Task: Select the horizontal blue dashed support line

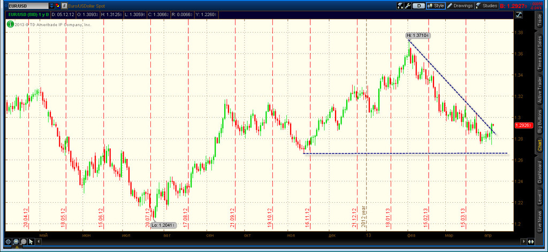Action: 406,154
